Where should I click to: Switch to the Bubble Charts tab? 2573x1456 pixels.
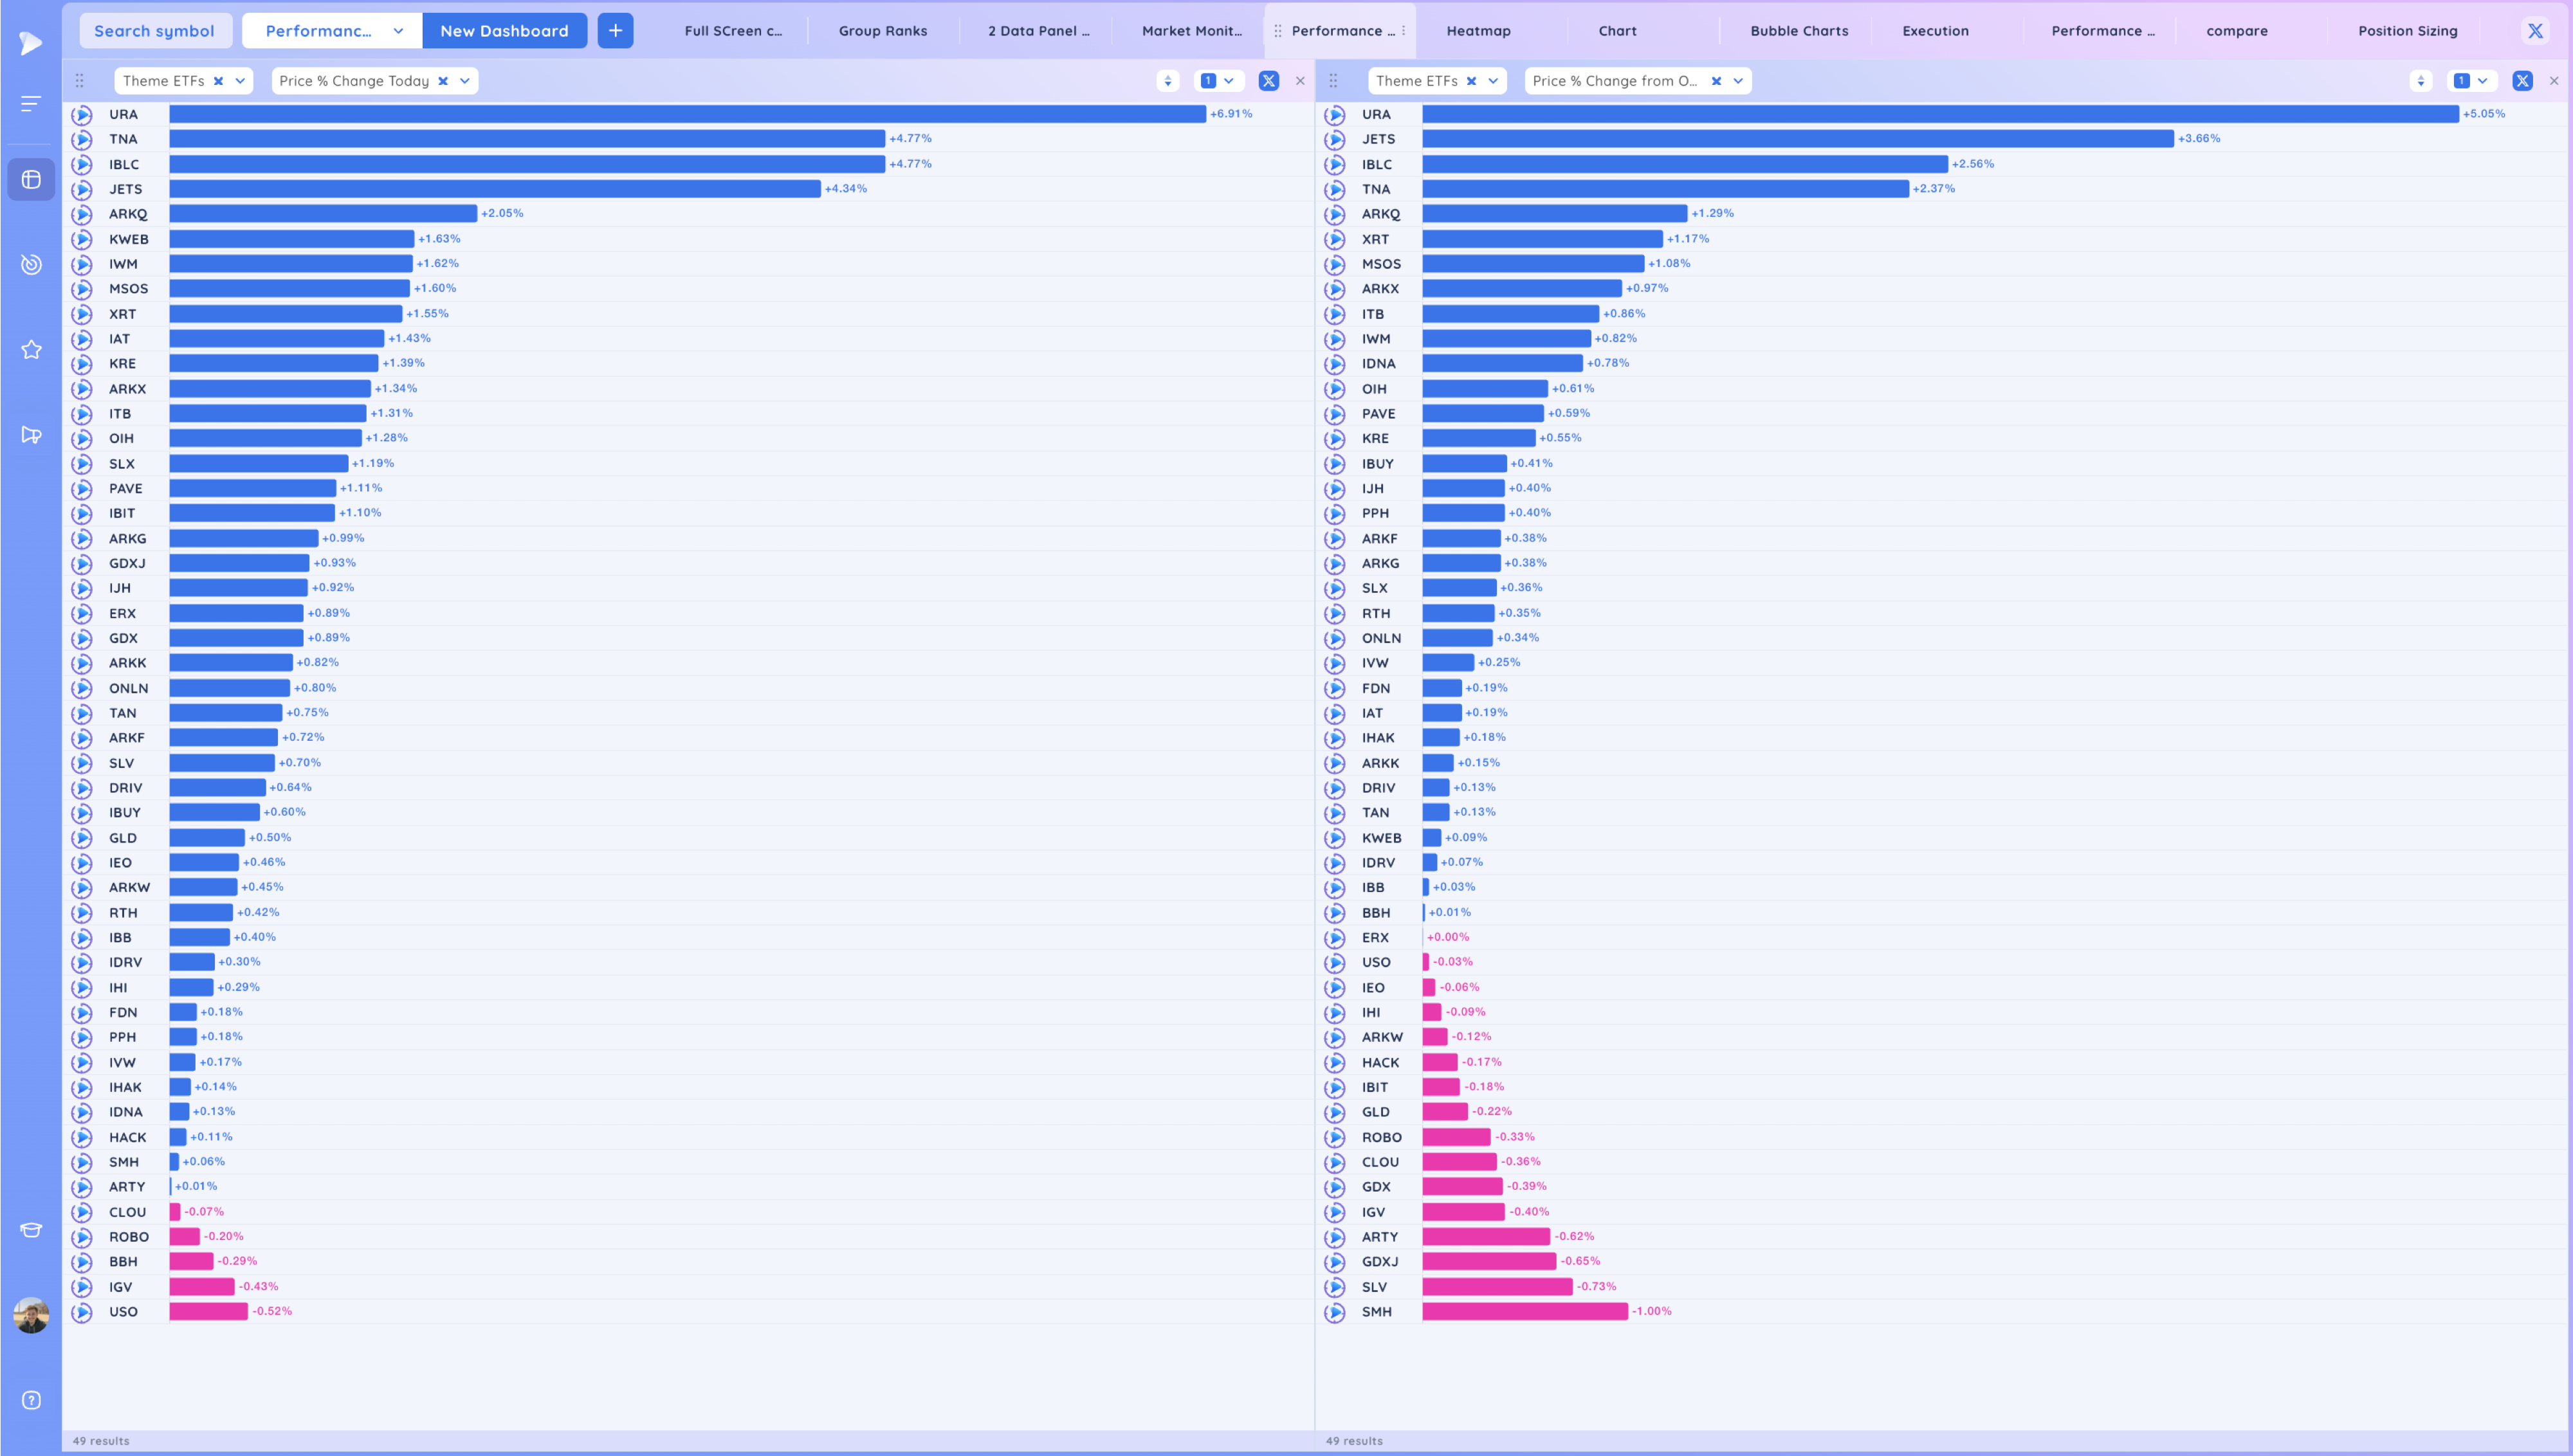tap(1798, 31)
